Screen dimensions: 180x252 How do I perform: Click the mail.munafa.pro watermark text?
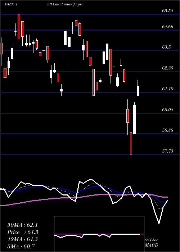pyautogui.click(x=69, y=4)
